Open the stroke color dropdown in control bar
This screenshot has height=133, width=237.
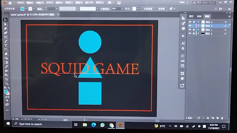(x=33, y=9)
